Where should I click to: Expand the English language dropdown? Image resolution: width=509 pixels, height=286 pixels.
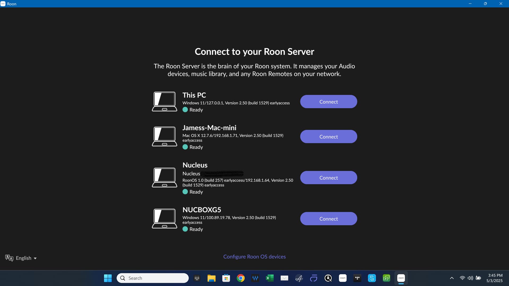(x=21, y=258)
